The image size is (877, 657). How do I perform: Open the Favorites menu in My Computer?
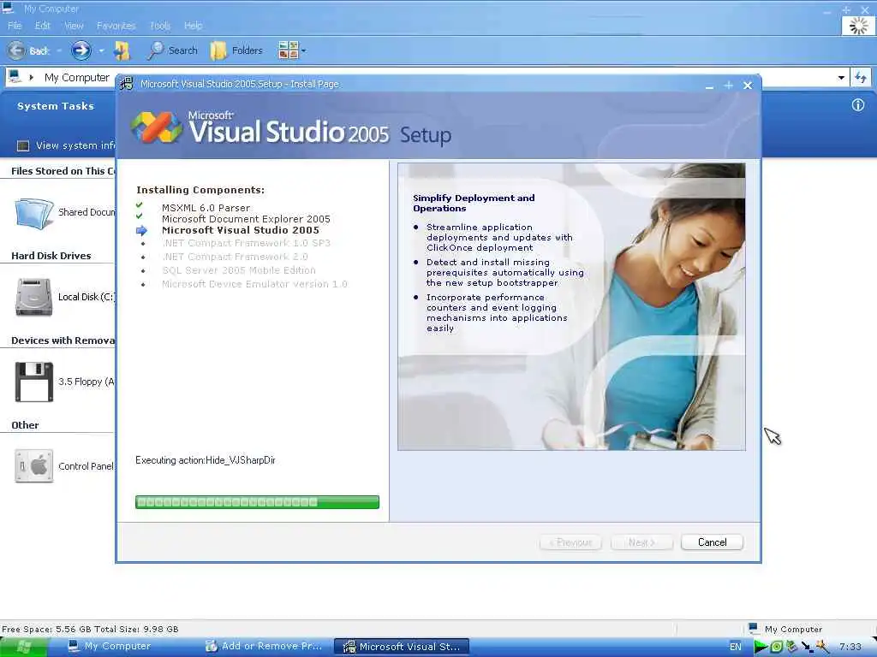(116, 26)
